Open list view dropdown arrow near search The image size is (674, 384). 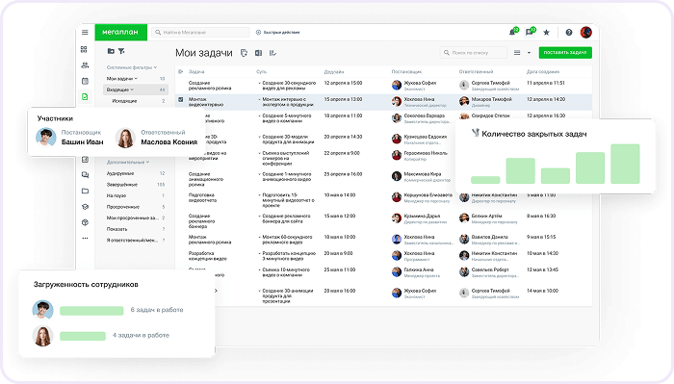[529, 53]
